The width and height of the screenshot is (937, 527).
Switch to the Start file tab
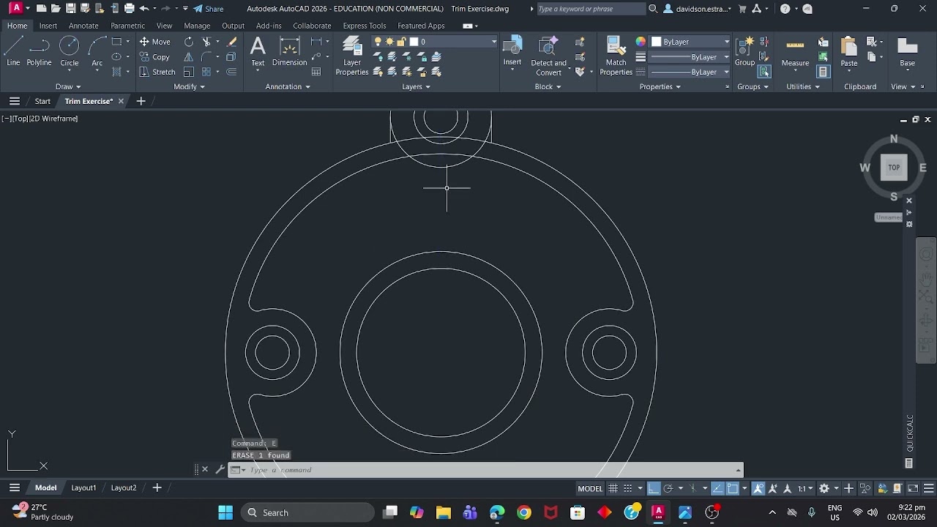click(42, 101)
